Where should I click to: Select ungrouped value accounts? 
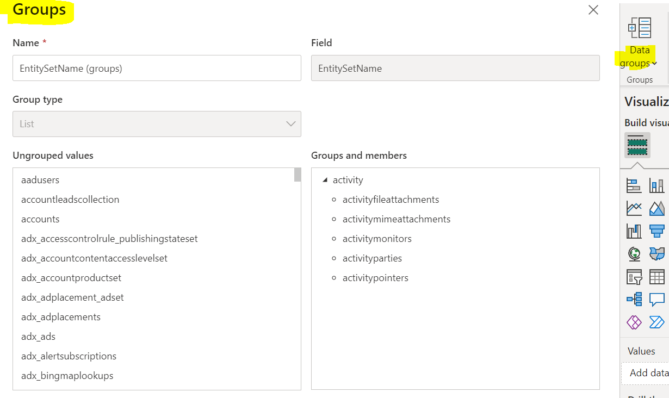click(x=40, y=219)
